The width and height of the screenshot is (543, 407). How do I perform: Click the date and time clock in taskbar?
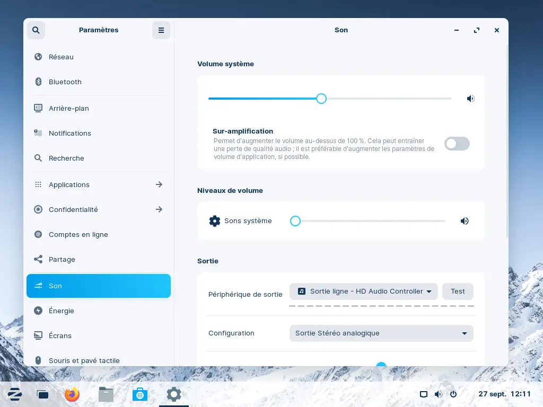pos(504,394)
